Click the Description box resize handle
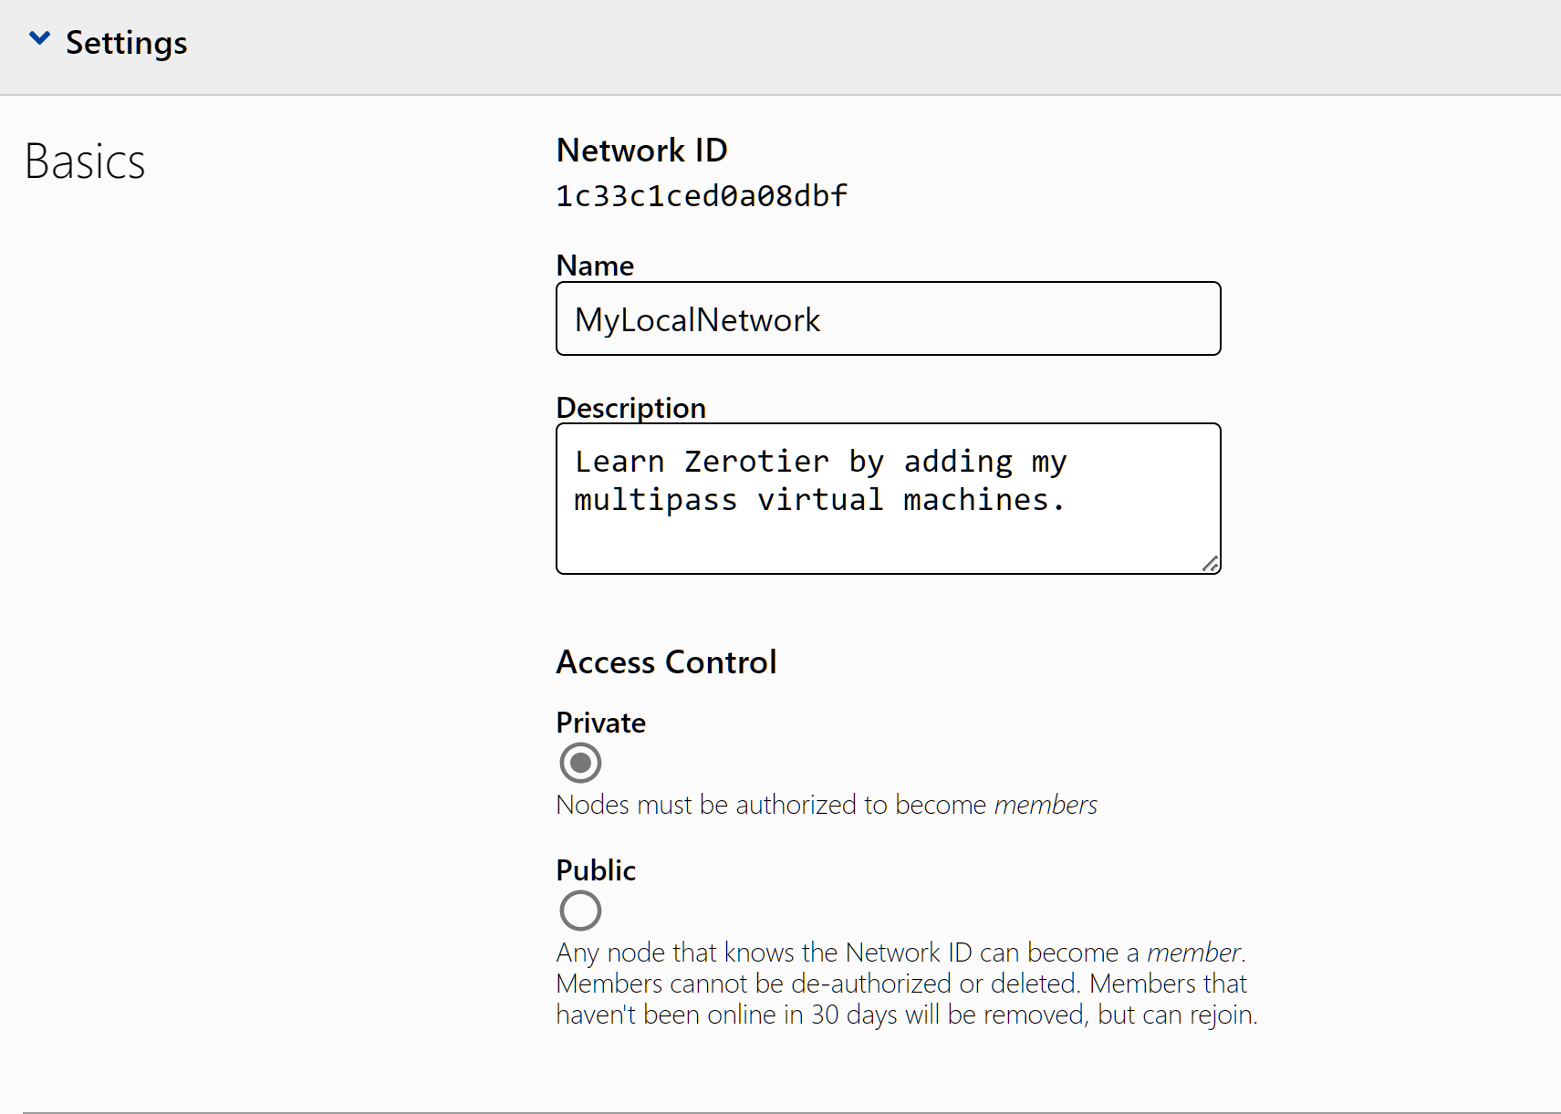The height and width of the screenshot is (1114, 1561). (1210, 564)
